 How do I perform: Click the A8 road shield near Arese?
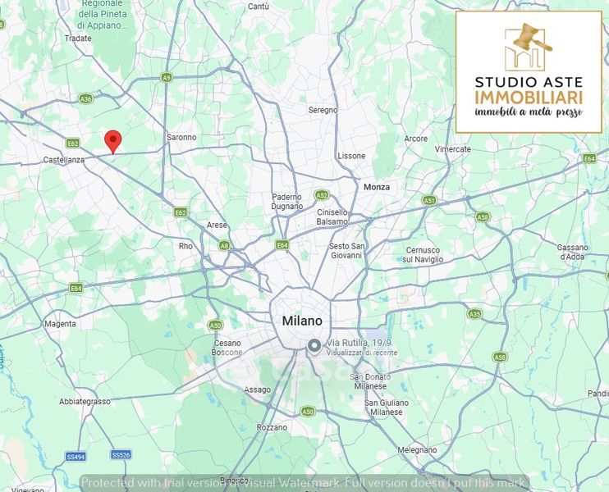[224, 245]
